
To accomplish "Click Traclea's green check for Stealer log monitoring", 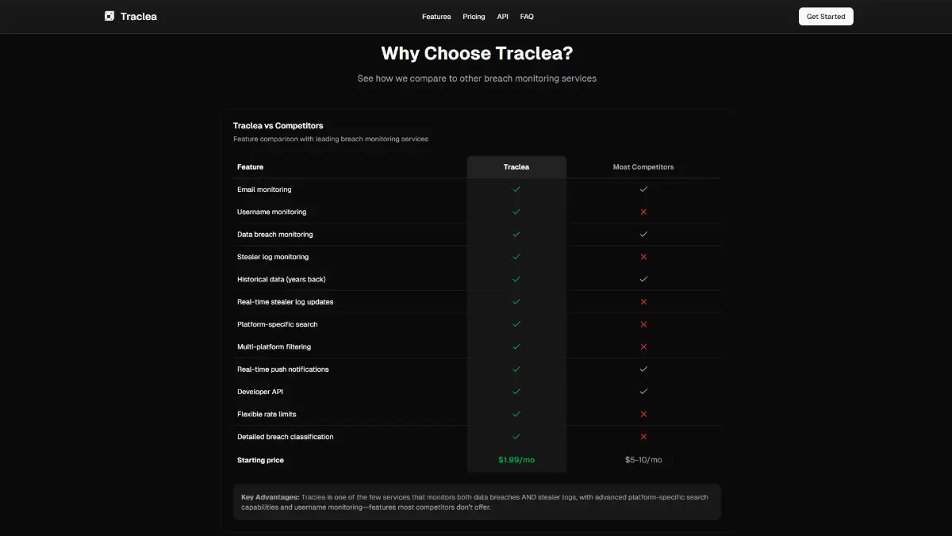I will (x=516, y=257).
